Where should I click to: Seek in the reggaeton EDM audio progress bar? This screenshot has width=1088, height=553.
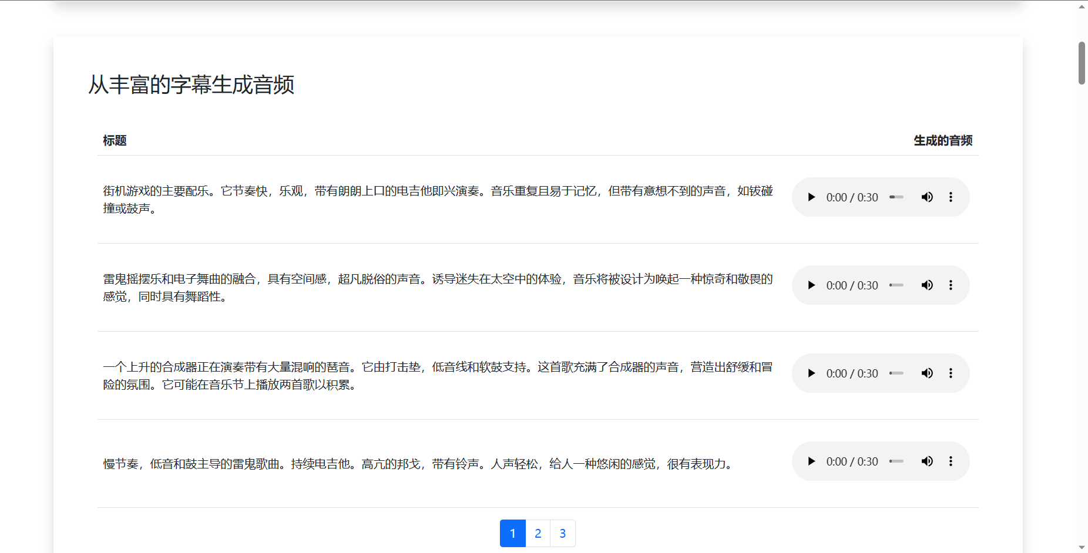click(896, 285)
